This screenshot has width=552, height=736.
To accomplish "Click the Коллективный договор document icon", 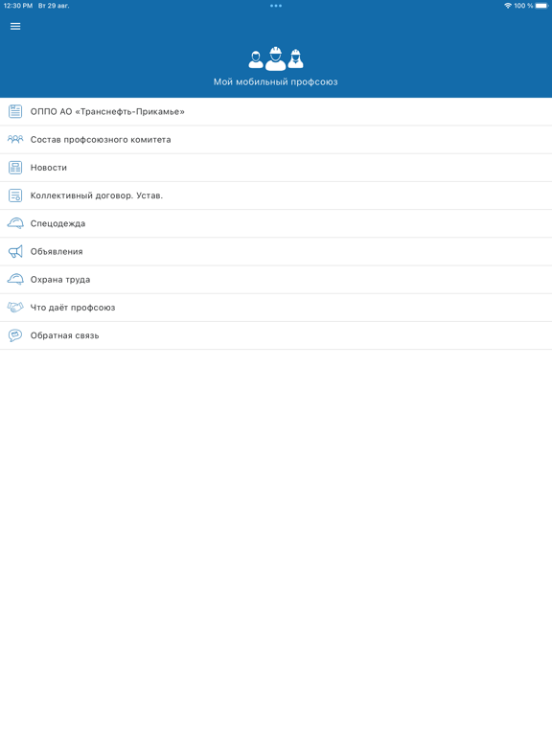I will (15, 195).
